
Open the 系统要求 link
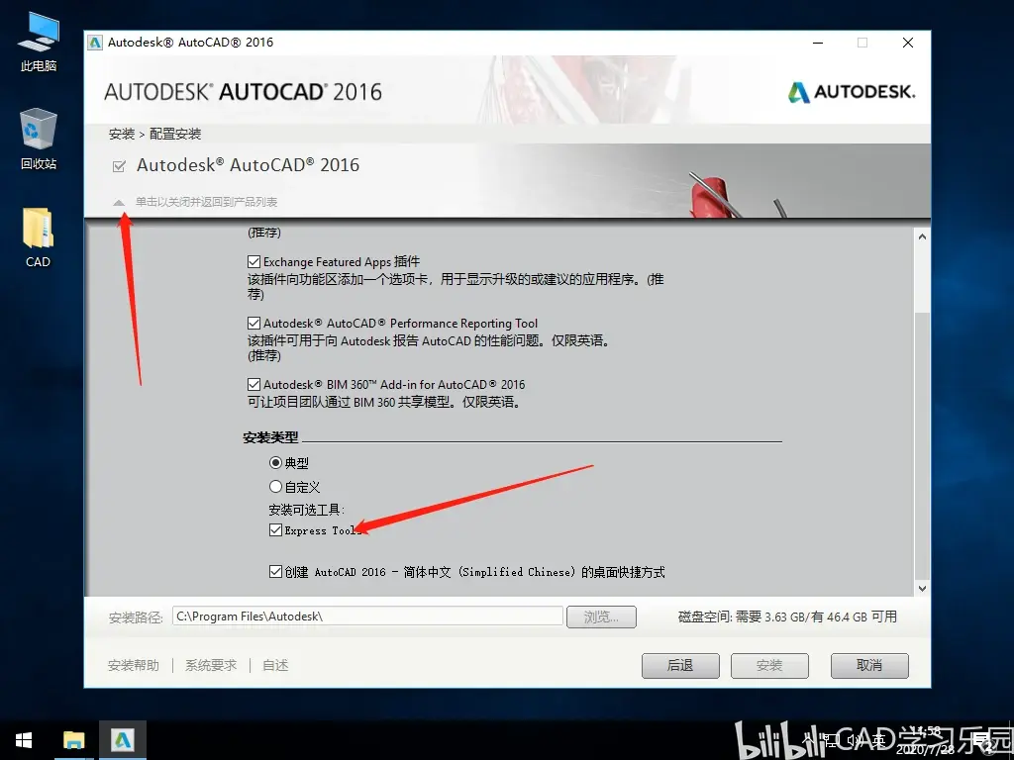tap(211, 665)
